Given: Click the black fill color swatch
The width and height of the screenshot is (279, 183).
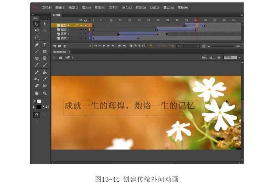Looking at the screenshot, I should pos(39,107).
